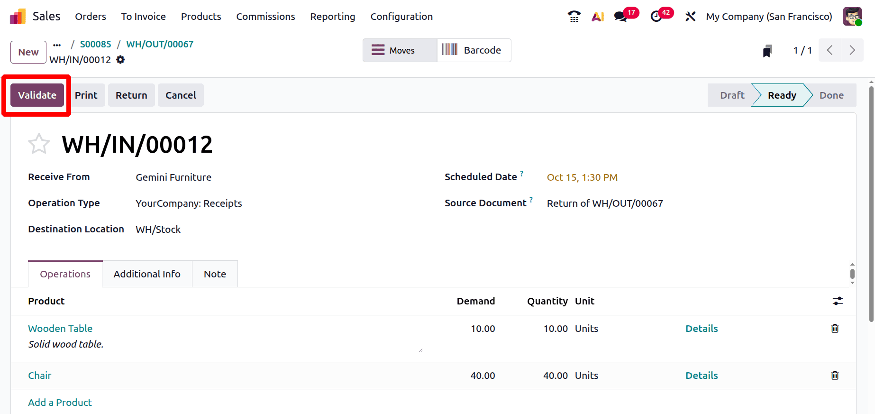This screenshot has width=875, height=414.
Task: Click the Cancel button
Action: tap(181, 95)
